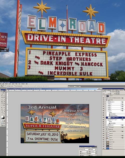This screenshot has width=125, height=158.
Task: Click lock position icon in Layers panel
Action: (109, 94)
